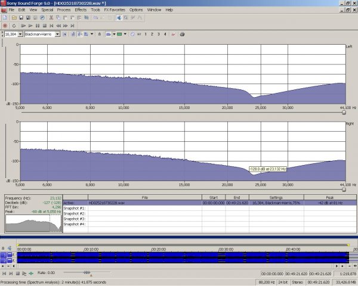Open the Blackman-Harris window type dropdown
The height and width of the screenshot is (286, 358).
click(58, 34)
